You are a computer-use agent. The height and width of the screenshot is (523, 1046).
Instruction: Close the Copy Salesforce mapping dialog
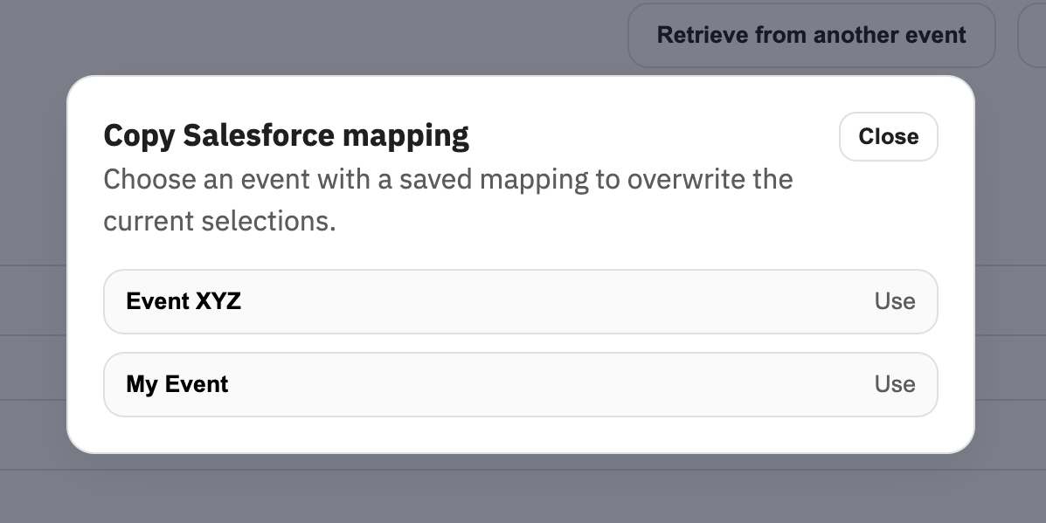888,137
